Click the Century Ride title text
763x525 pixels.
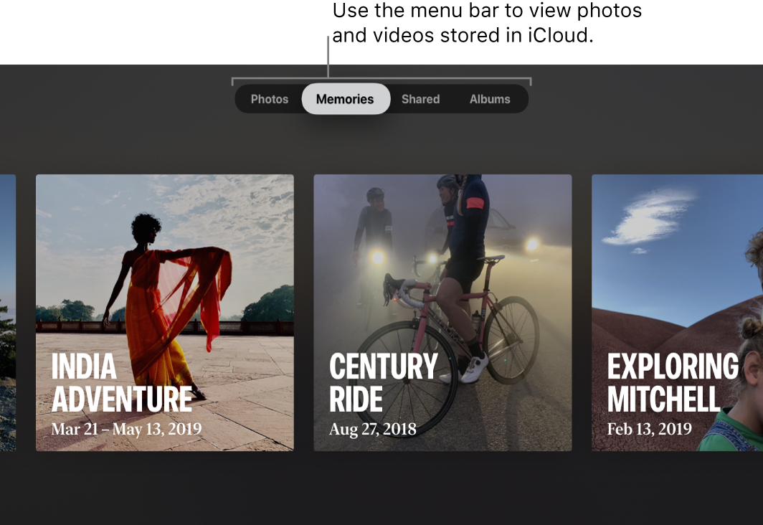[383, 383]
